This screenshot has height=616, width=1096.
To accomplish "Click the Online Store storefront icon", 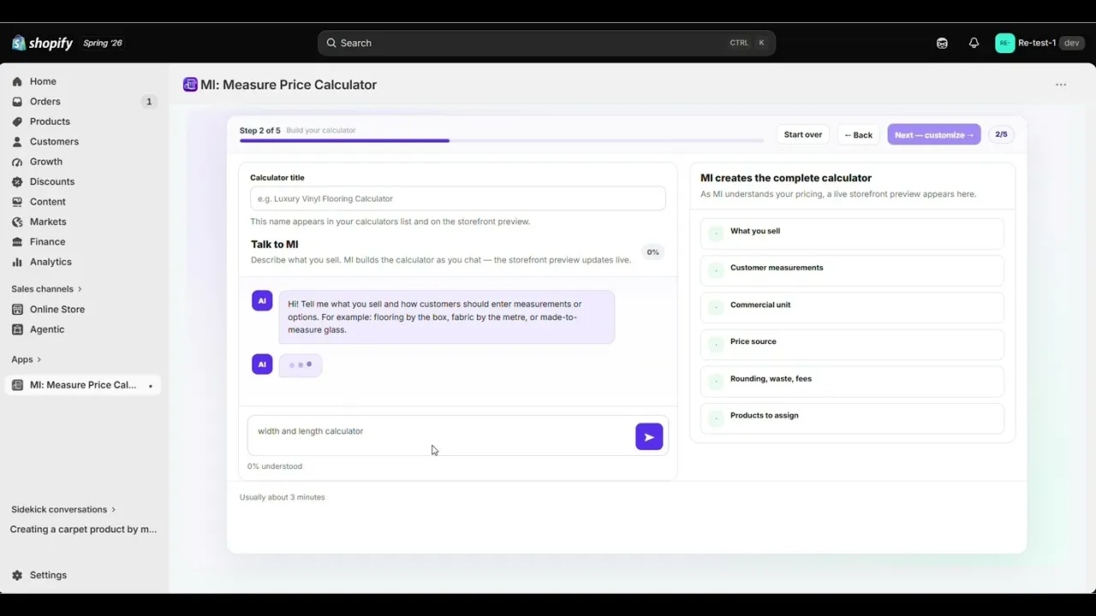I will 17,310.
